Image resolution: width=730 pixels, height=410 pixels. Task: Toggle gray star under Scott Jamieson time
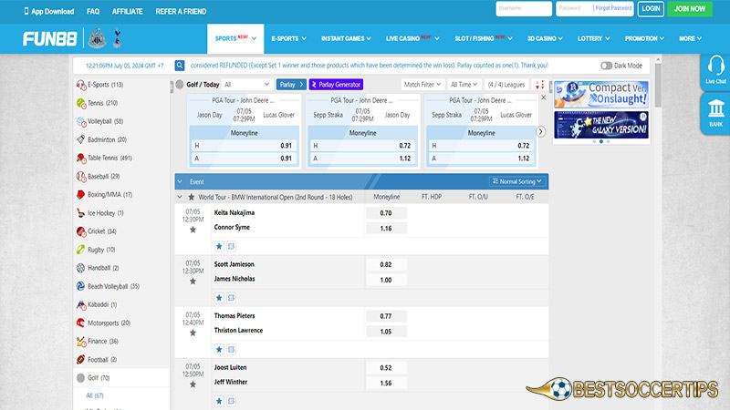point(193,282)
